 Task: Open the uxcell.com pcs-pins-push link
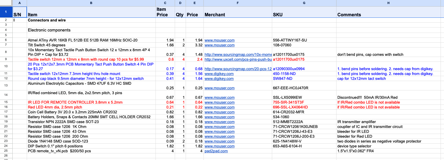[238, 60]
